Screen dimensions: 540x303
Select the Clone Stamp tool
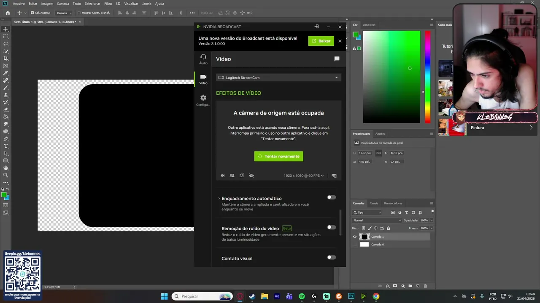tap(6, 95)
